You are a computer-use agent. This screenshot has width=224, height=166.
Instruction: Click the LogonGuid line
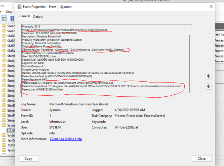53,60
